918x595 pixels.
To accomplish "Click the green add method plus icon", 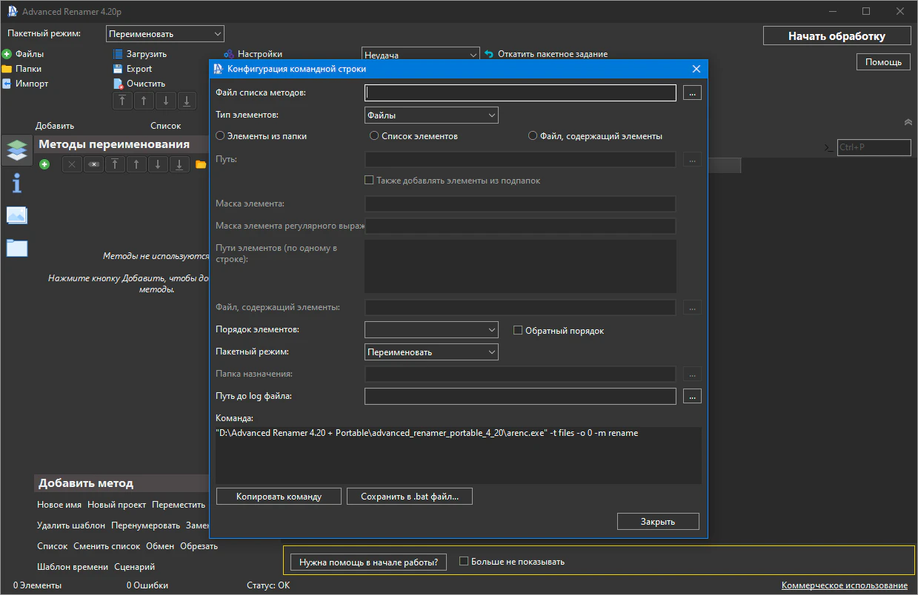I will click(44, 164).
